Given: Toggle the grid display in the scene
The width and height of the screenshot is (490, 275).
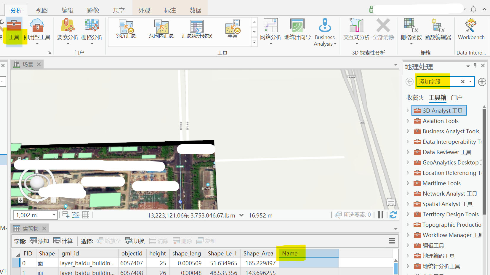Looking at the screenshot, I should click(x=86, y=215).
